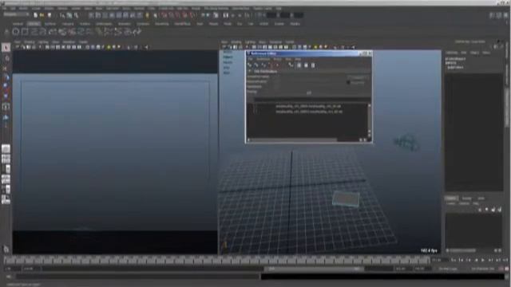511x287 pixels.
Task: Toggle Auto Keyframe button near range slider
Action: click(x=501, y=269)
